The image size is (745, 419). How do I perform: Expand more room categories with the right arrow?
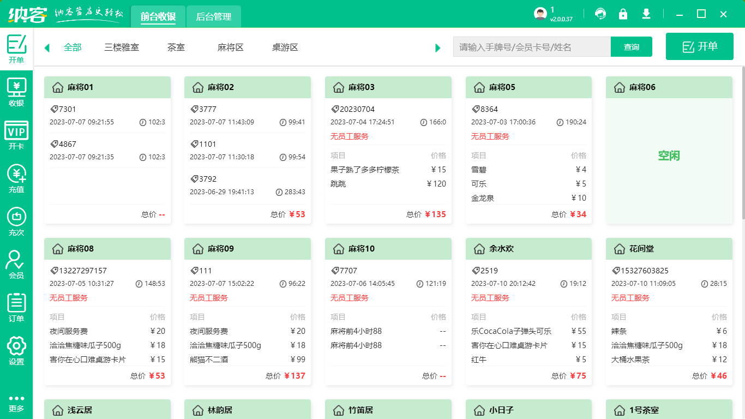click(x=437, y=47)
